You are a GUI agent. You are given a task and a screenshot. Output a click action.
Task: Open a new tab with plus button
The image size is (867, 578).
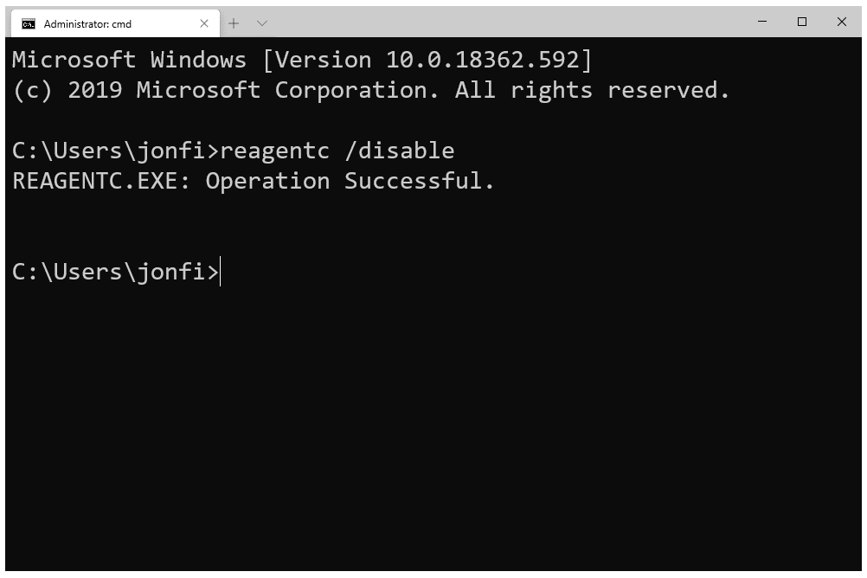pos(234,23)
